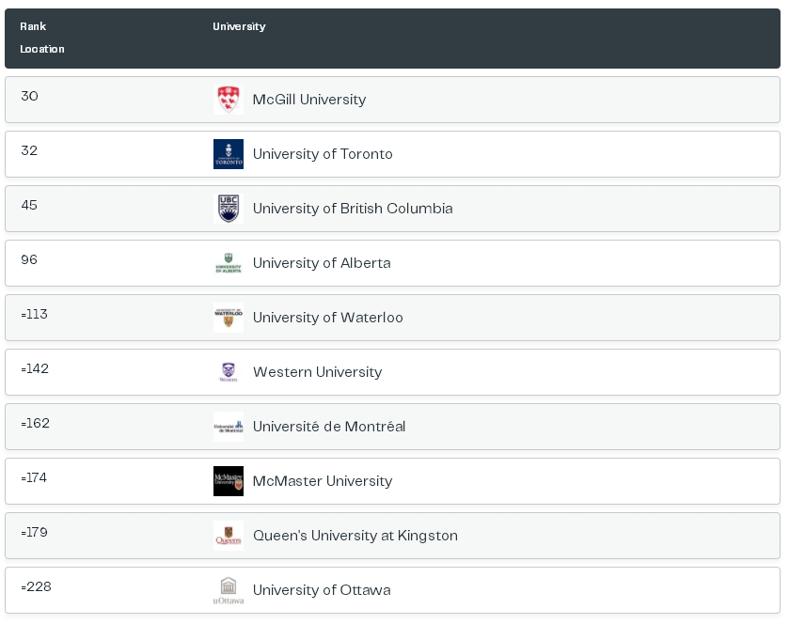The image size is (789, 624).
Task: Click the University of Alberta logo
Action: (228, 263)
